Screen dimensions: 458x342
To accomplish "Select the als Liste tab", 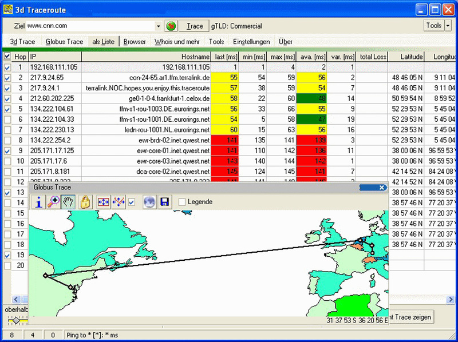I will point(104,42).
